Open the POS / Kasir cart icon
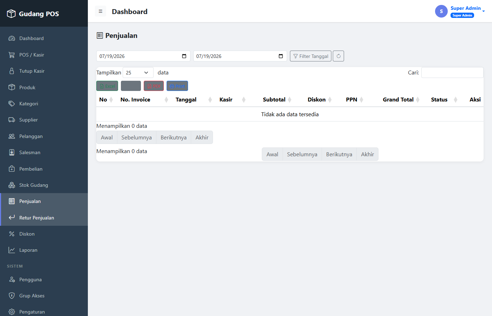Screen dimensions: 492x316 (12, 55)
